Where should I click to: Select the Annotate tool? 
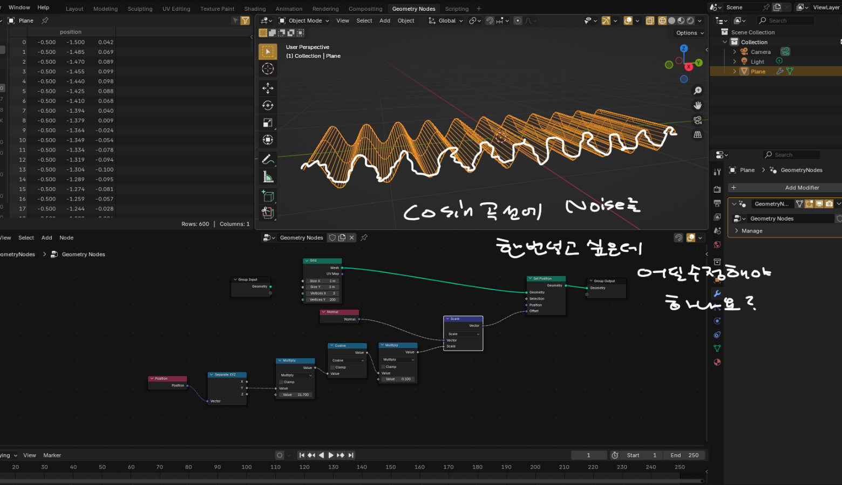pos(268,160)
